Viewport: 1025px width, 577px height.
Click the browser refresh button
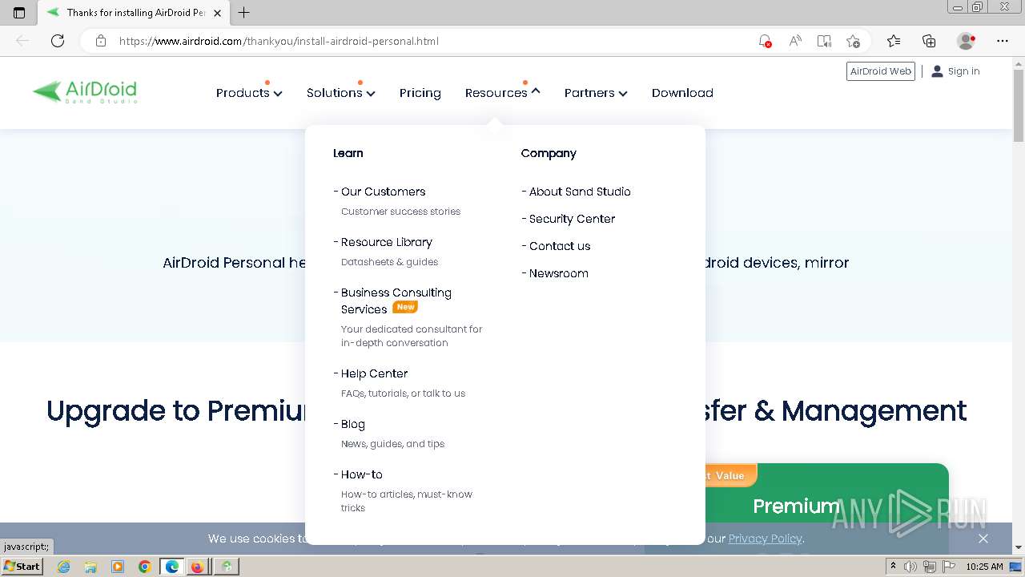(58, 41)
